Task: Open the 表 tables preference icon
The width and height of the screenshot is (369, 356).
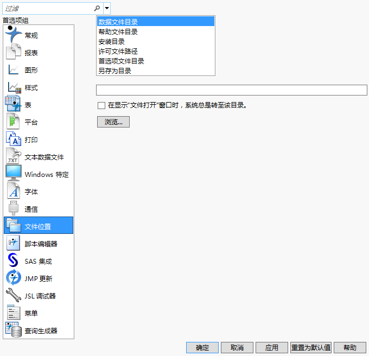Action: 14,104
